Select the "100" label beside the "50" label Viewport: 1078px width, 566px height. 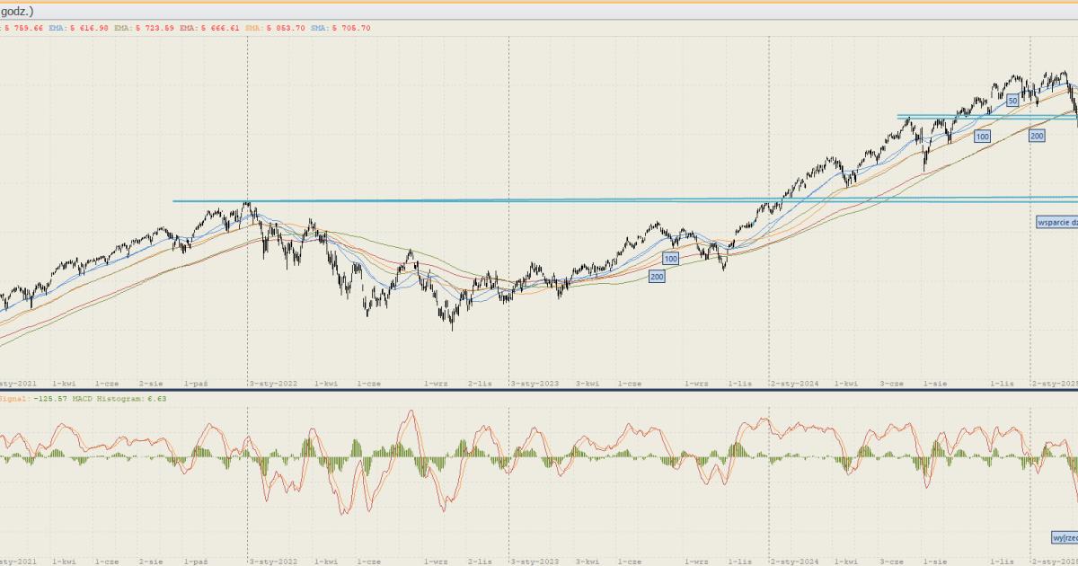(x=982, y=136)
